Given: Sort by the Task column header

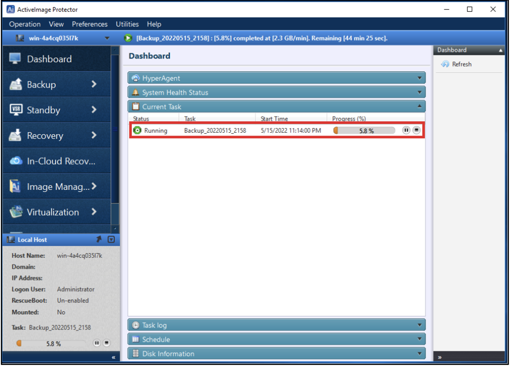Looking at the screenshot, I should coord(217,119).
